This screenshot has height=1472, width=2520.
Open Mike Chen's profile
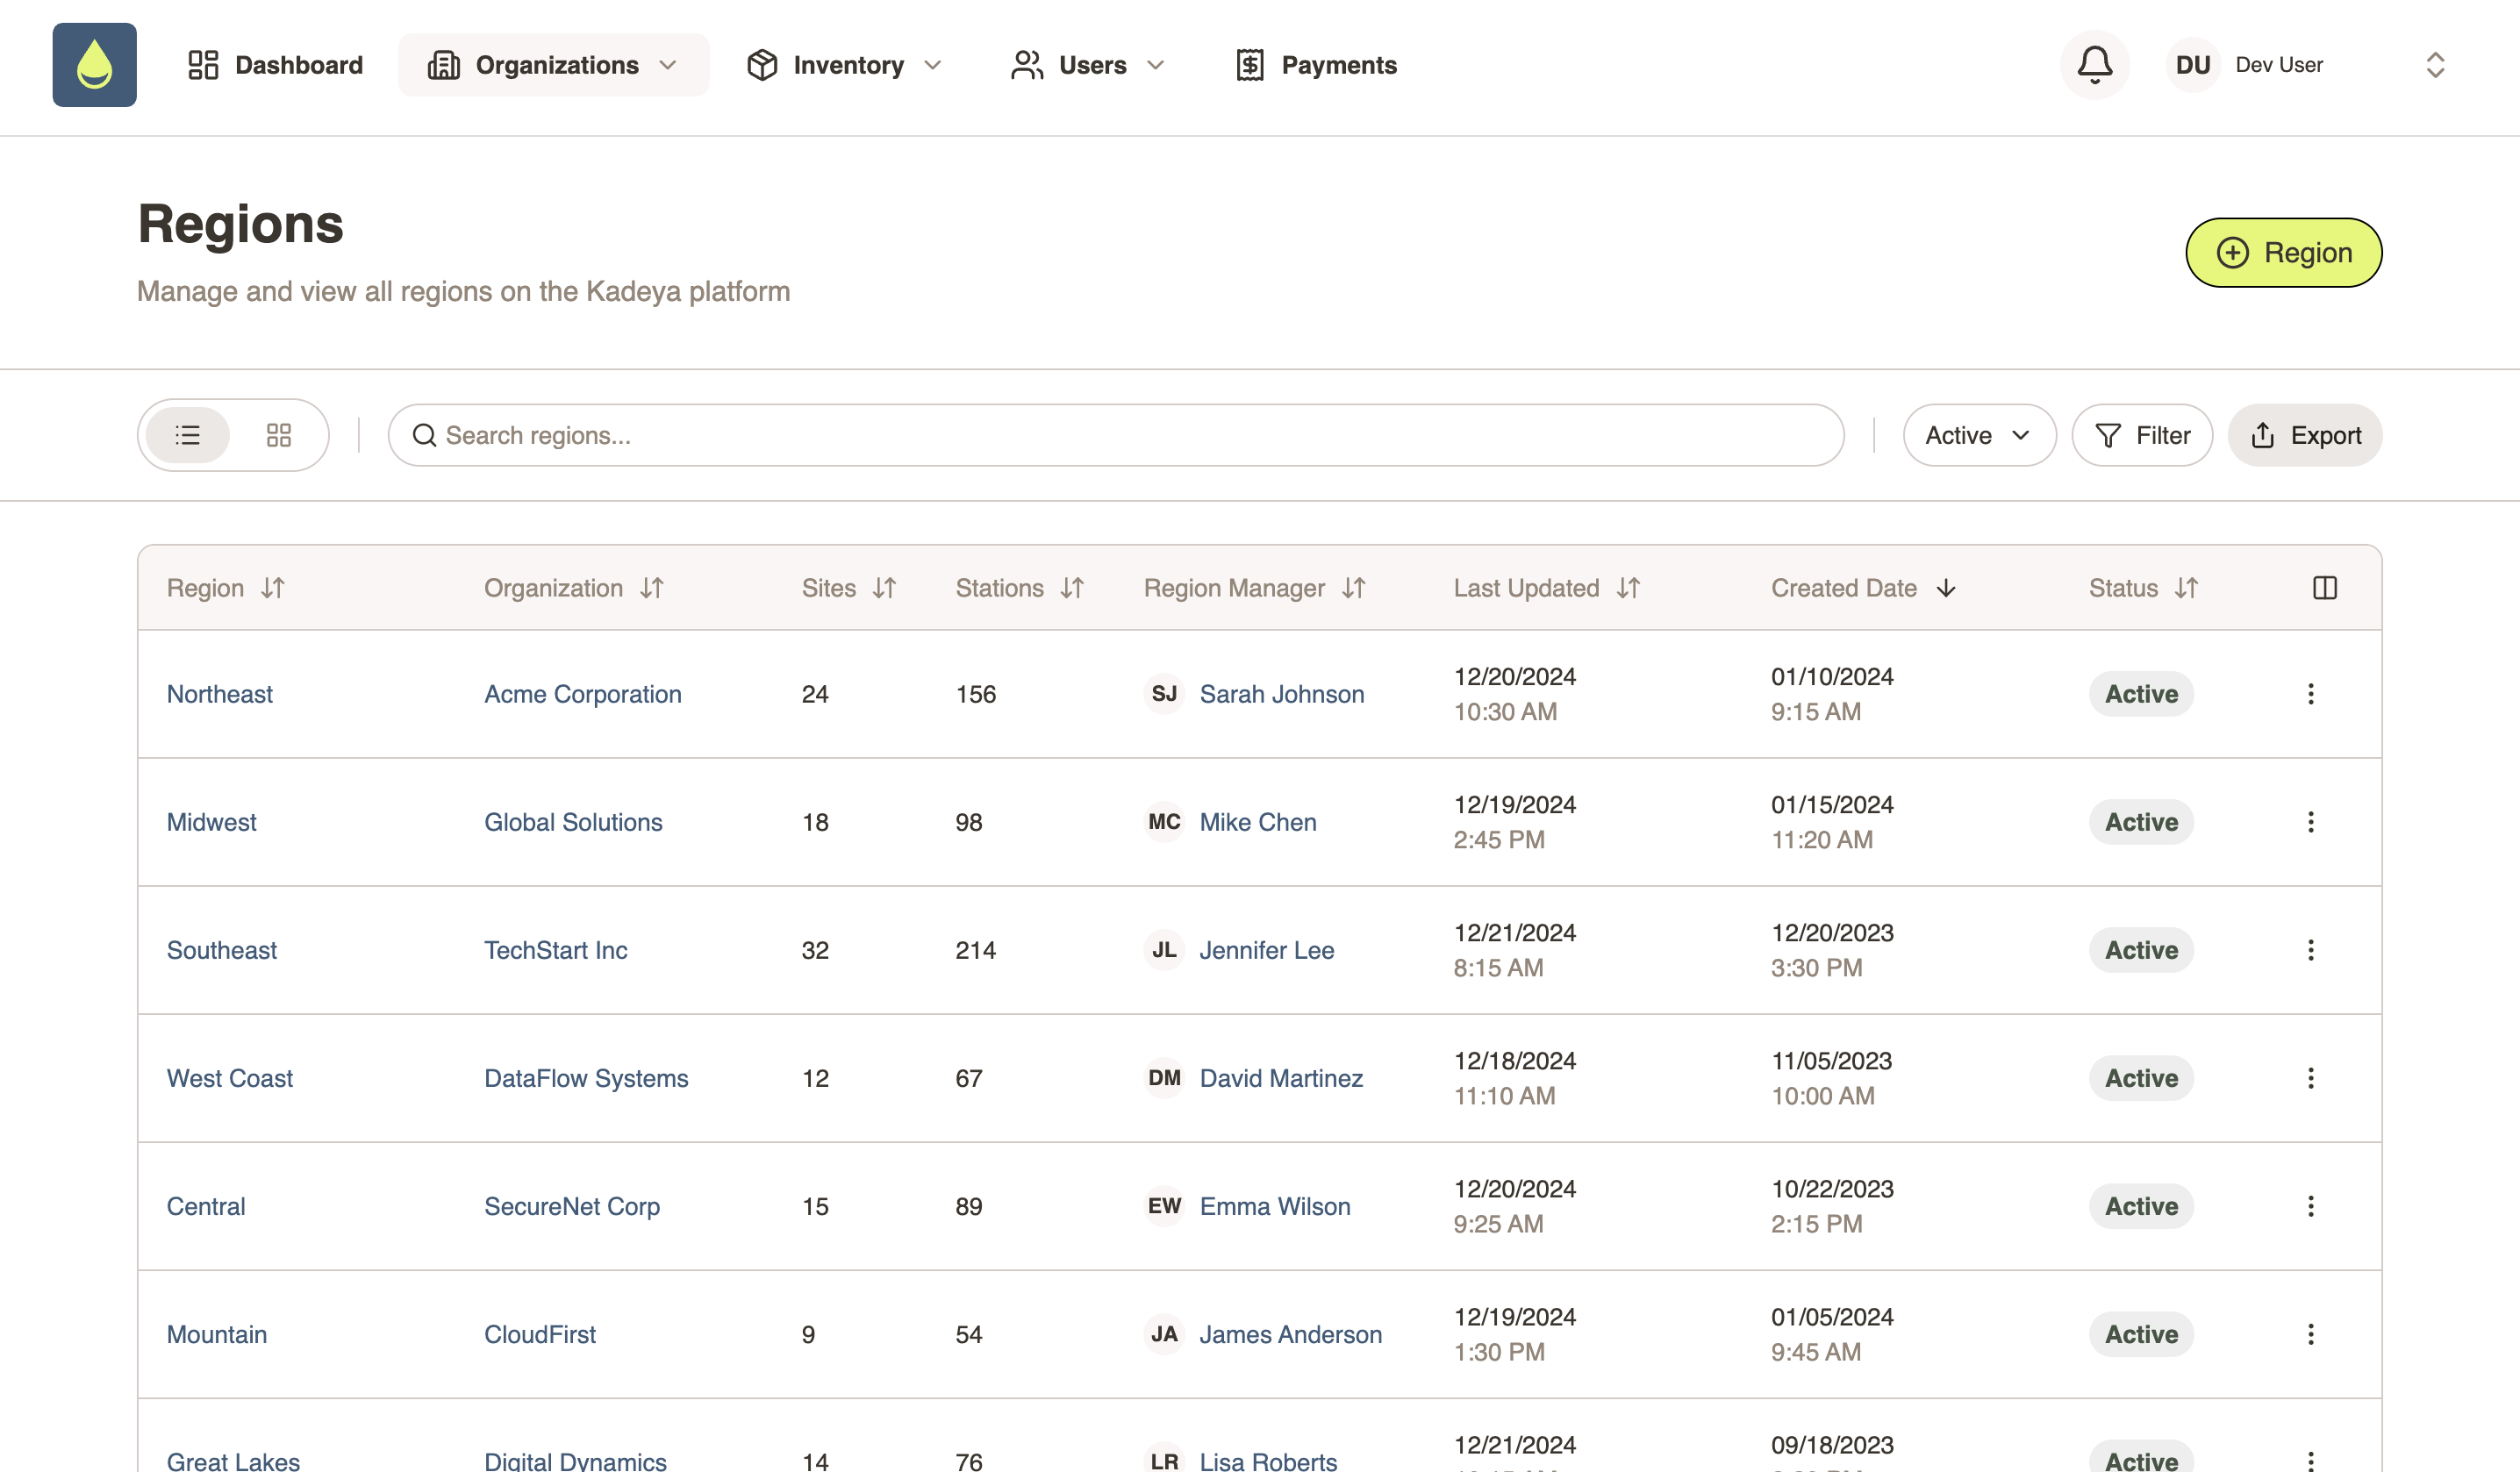[x=1258, y=822]
